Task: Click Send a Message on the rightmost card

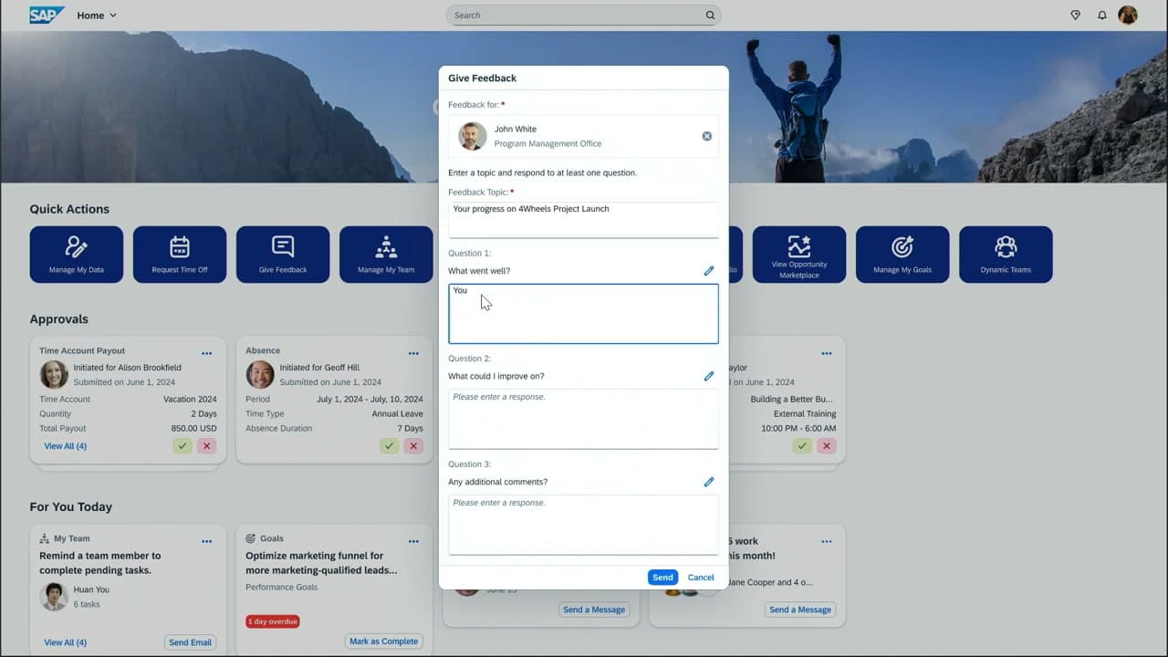Action: (800, 610)
